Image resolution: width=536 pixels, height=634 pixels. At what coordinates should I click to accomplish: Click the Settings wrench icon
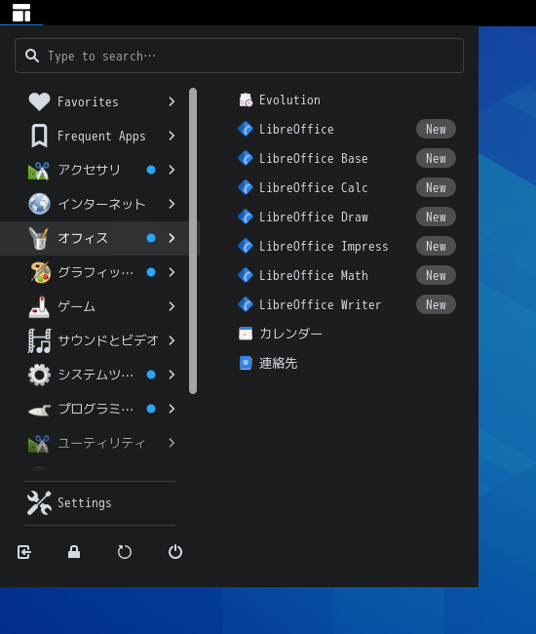tap(39, 502)
